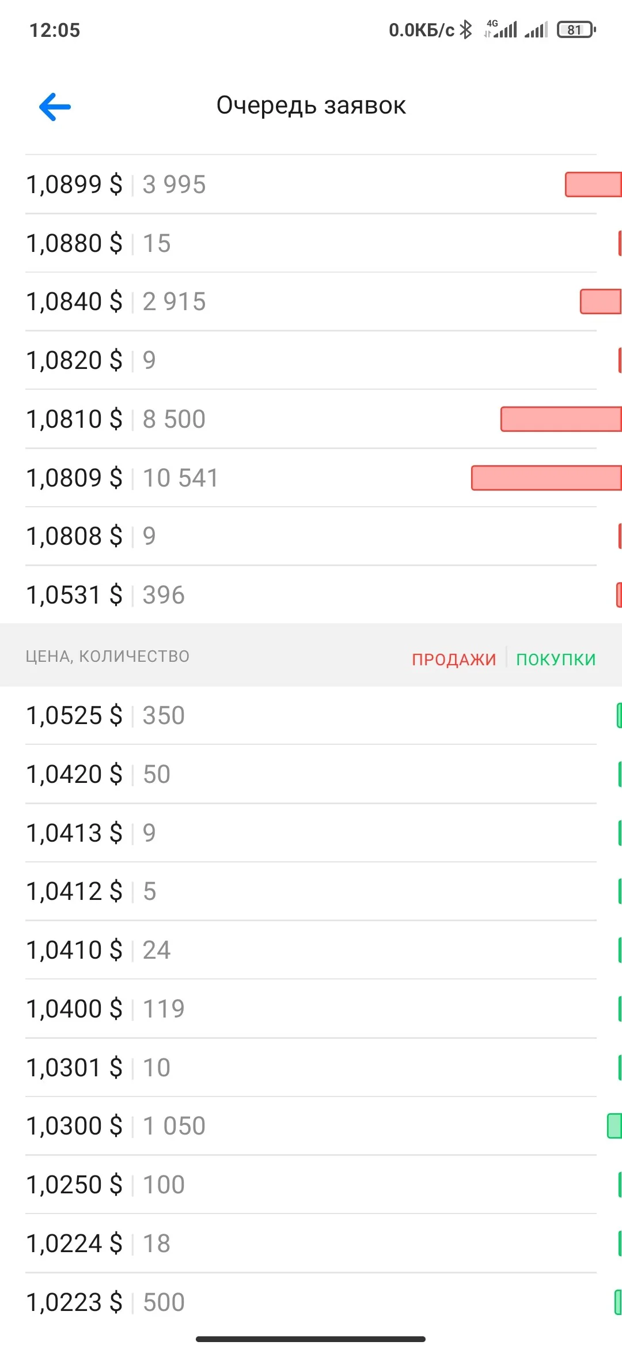This screenshot has height=1349, width=622.
Task: Tap the 4G signal strength icon
Action: [x=500, y=29]
